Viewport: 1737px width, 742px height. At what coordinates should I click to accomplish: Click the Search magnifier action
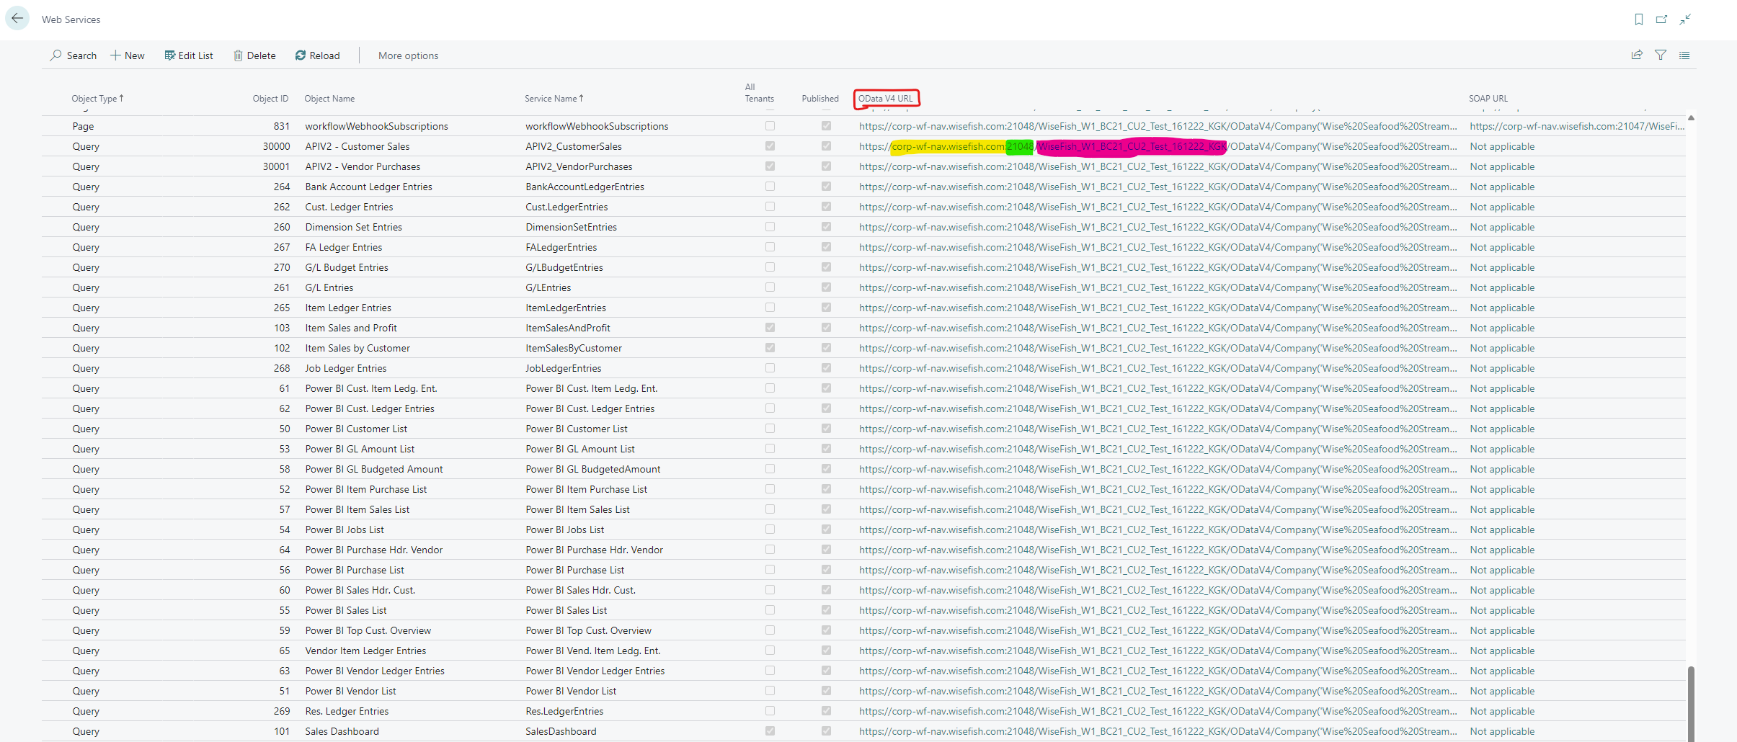[73, 55]
